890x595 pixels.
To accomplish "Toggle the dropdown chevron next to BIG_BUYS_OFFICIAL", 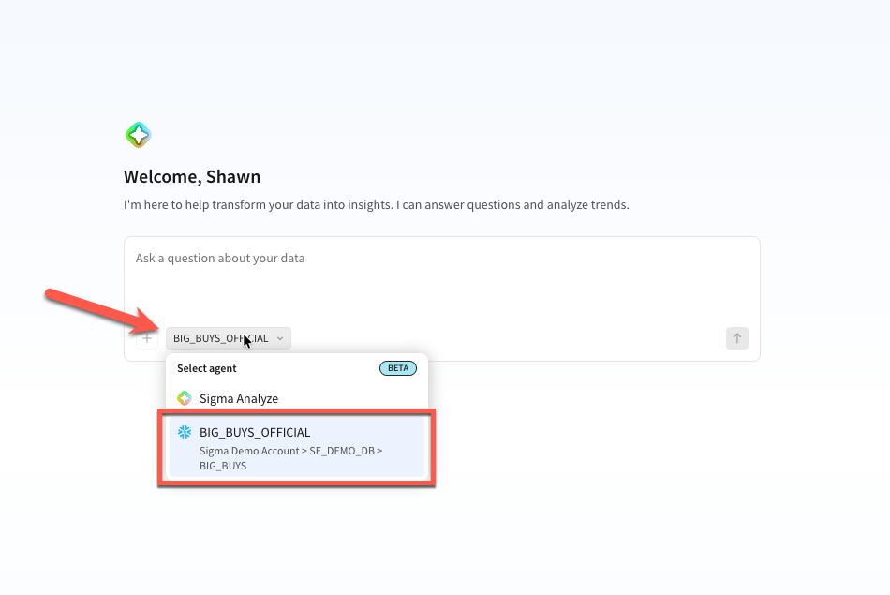I will (x=280, y=338).
